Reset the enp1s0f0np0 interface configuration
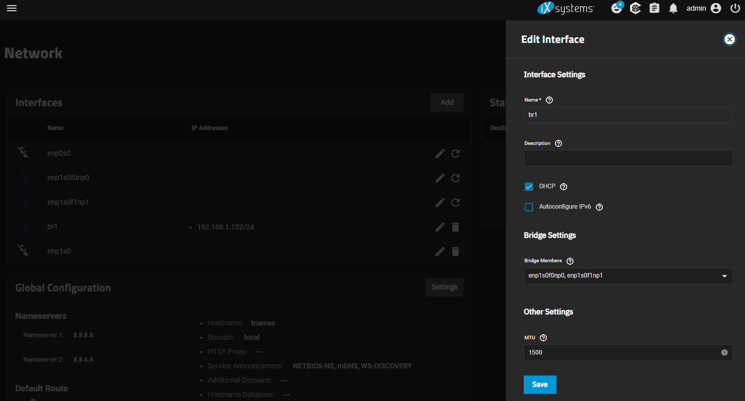The width and height of the screenshot is (745, 401). (x=456, y=178)
